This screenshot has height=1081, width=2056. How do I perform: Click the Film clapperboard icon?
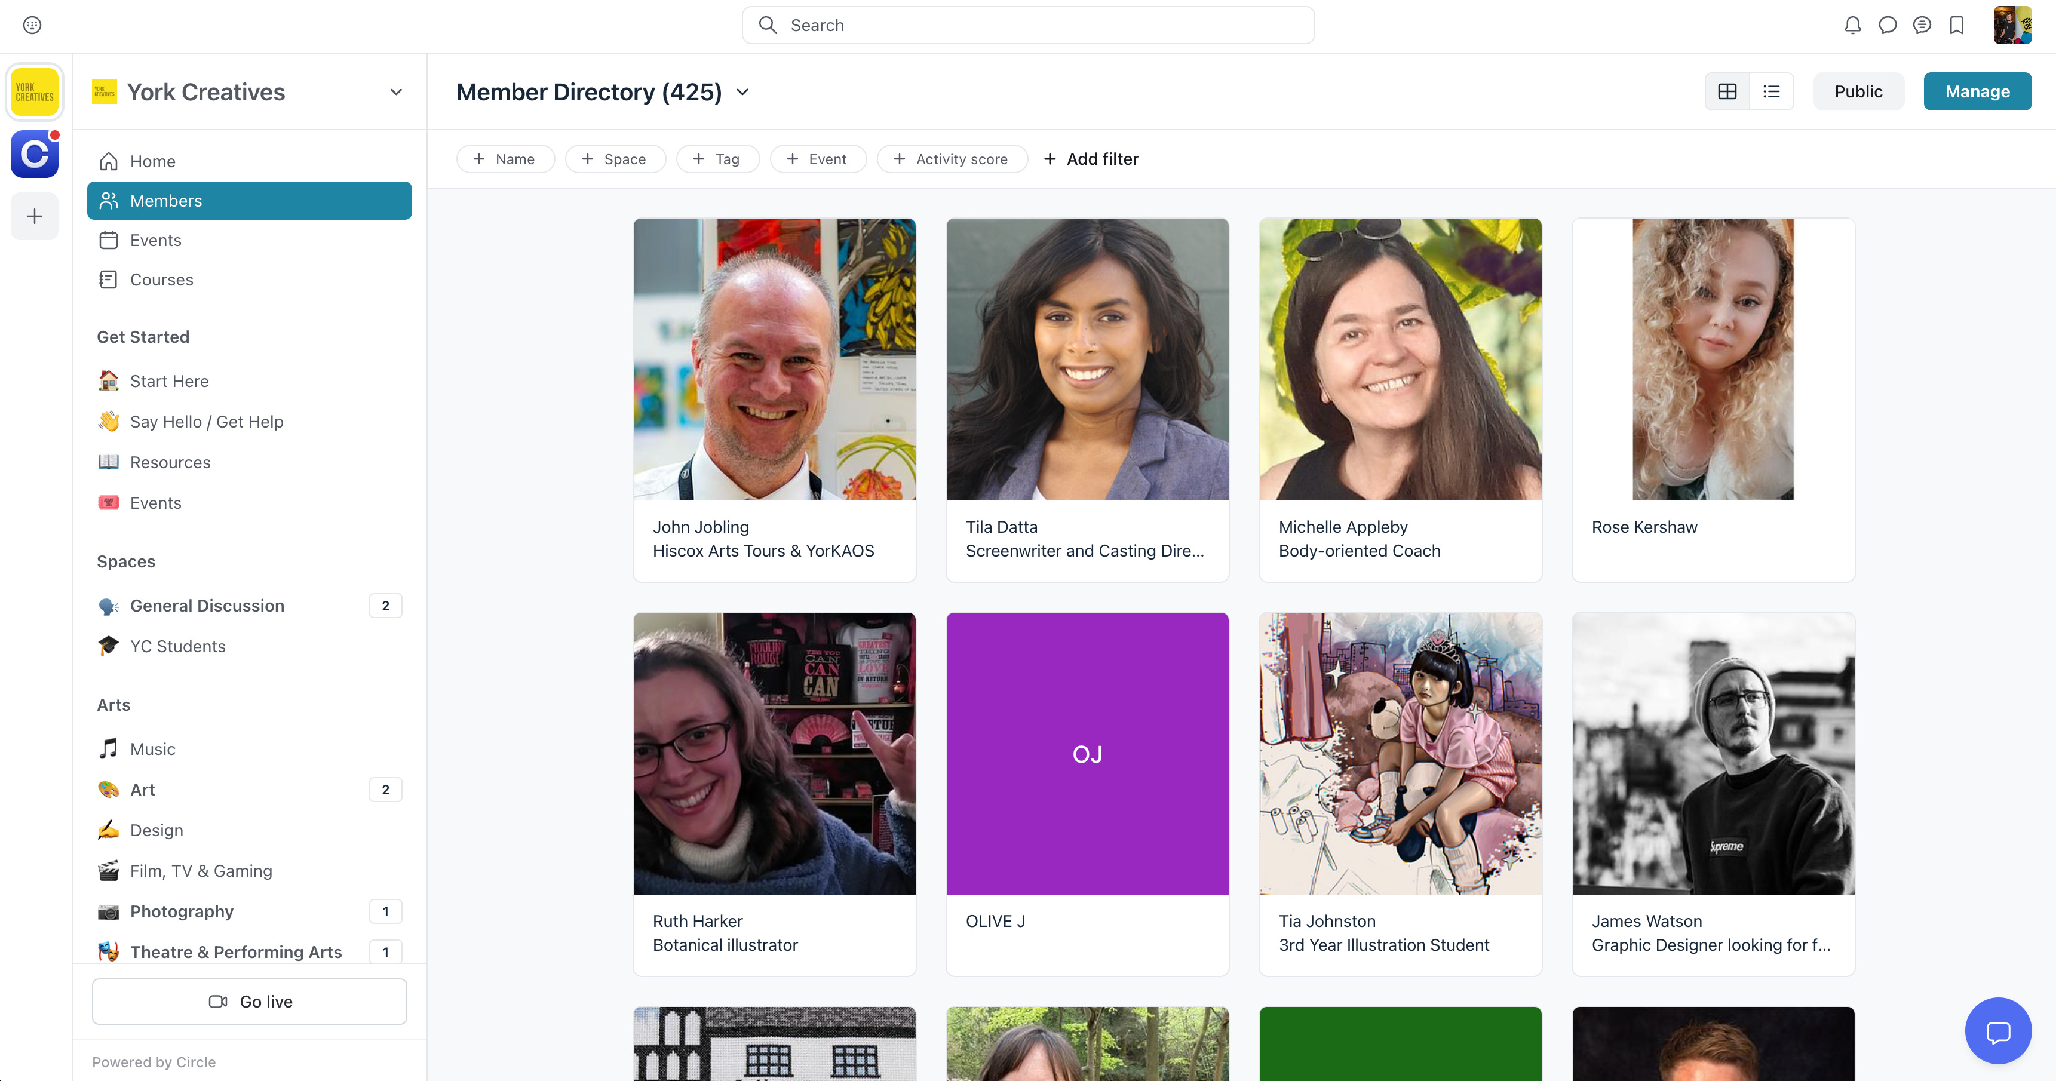[109, 871]
